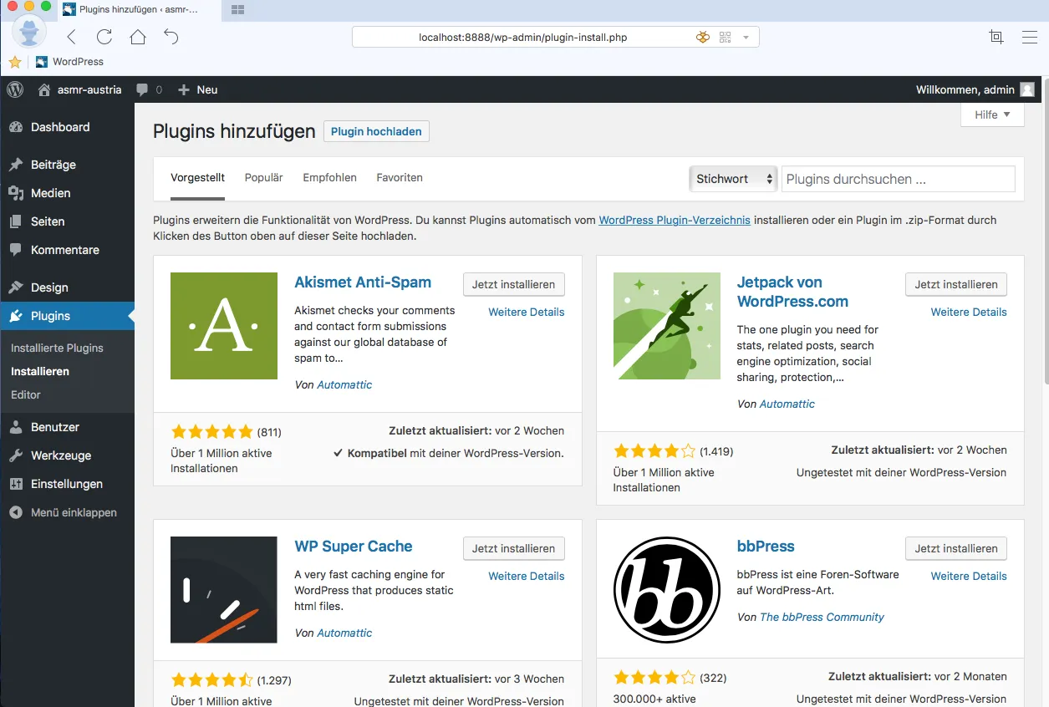
Task: Select Plugins in sidebar
Action: pyautogui.click(x=67, y=316)
